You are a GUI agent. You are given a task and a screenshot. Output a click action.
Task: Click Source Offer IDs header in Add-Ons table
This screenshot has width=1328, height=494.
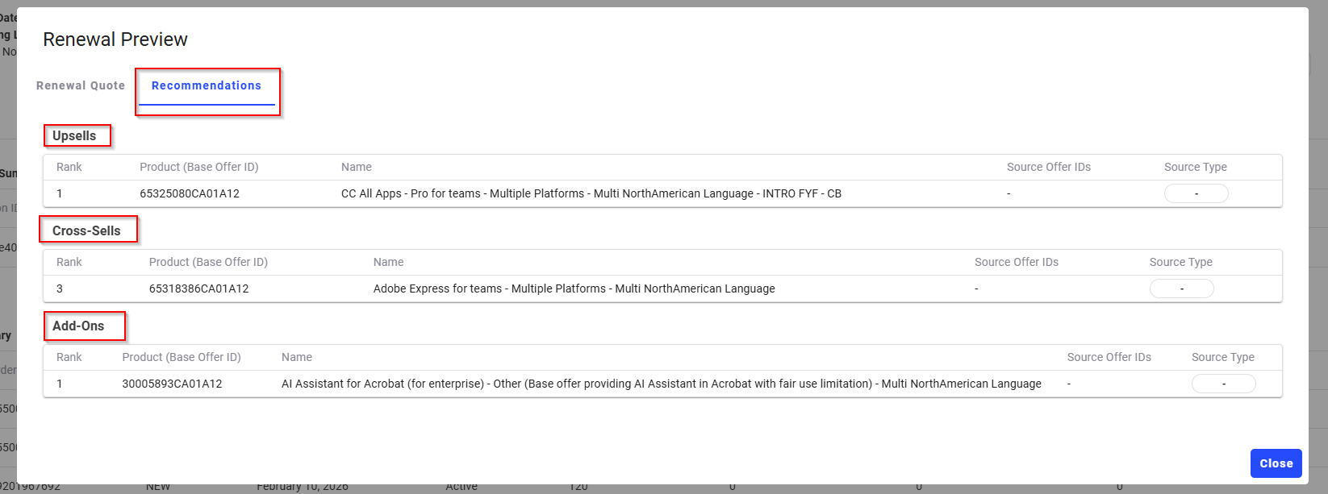coord(1109,357)
